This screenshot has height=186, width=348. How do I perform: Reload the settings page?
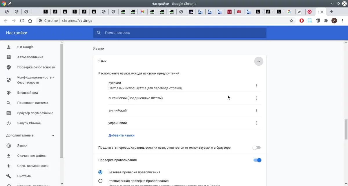(22, 21)
